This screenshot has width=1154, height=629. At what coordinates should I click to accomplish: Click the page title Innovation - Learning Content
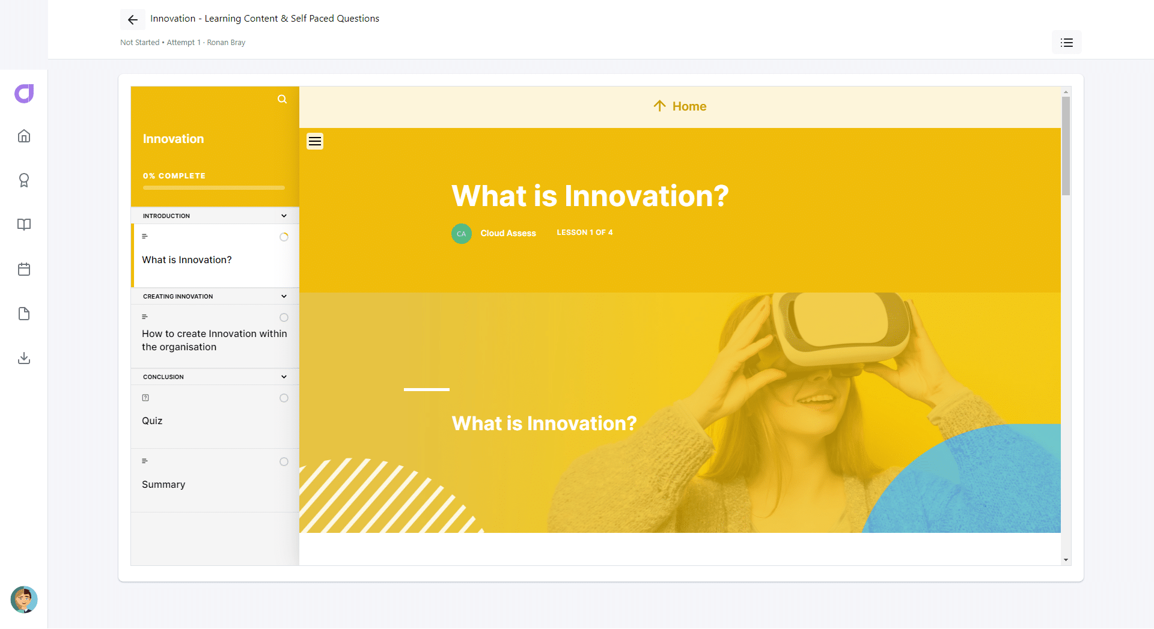(x=265, y=19)
